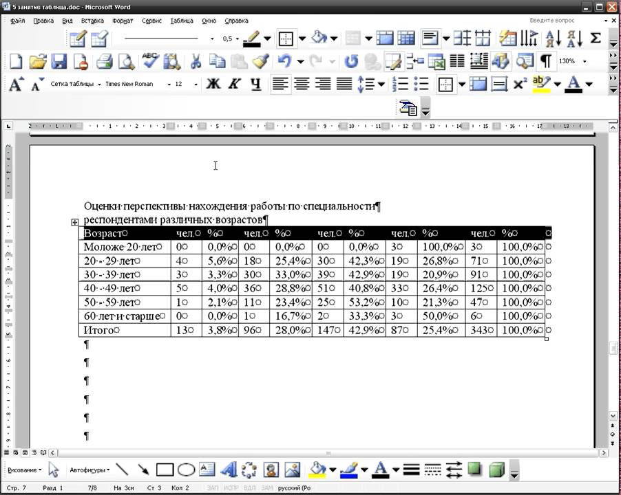Click the table move handle
The height and width of the screenshot is (495, 621).
[x=74, y=222]
